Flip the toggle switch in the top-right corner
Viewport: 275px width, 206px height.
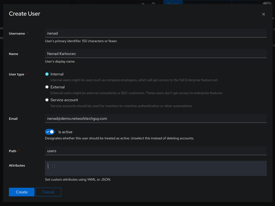266,3
